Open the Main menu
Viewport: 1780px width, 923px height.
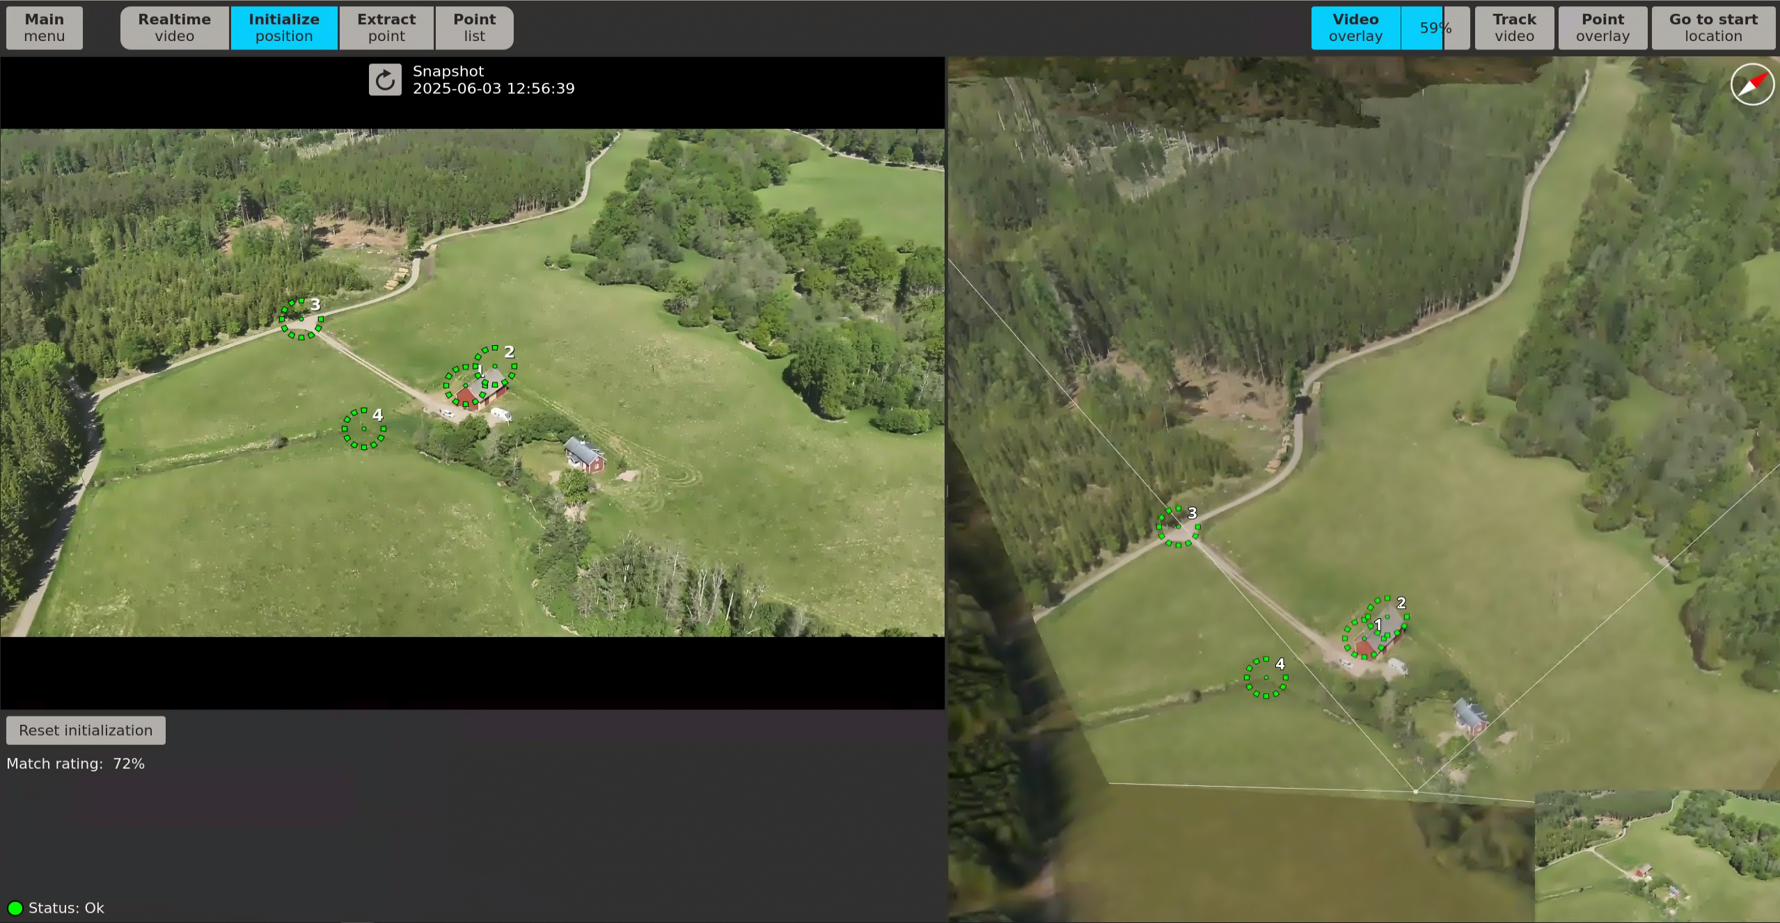click(44, 27)
